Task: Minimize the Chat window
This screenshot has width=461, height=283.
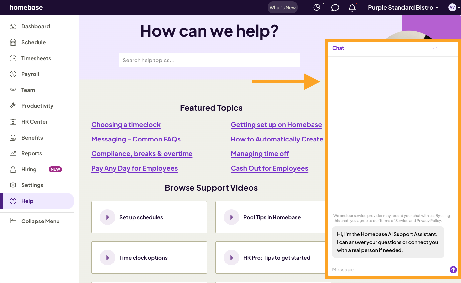Action: click(452, 48)
